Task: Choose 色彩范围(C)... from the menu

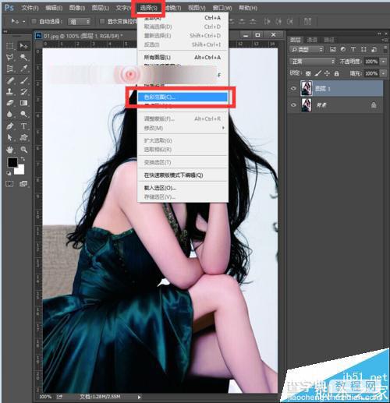Action: point(183,97)
